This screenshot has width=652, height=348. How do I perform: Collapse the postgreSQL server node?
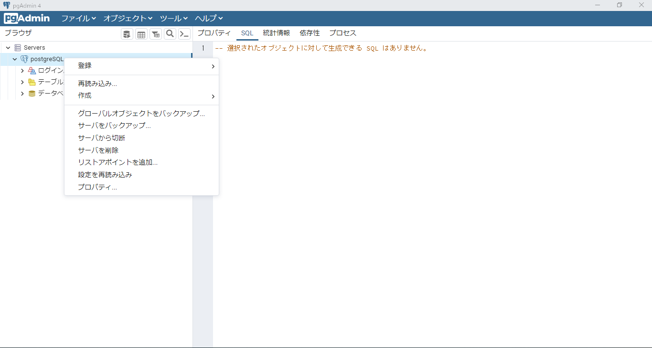point(15,59)
